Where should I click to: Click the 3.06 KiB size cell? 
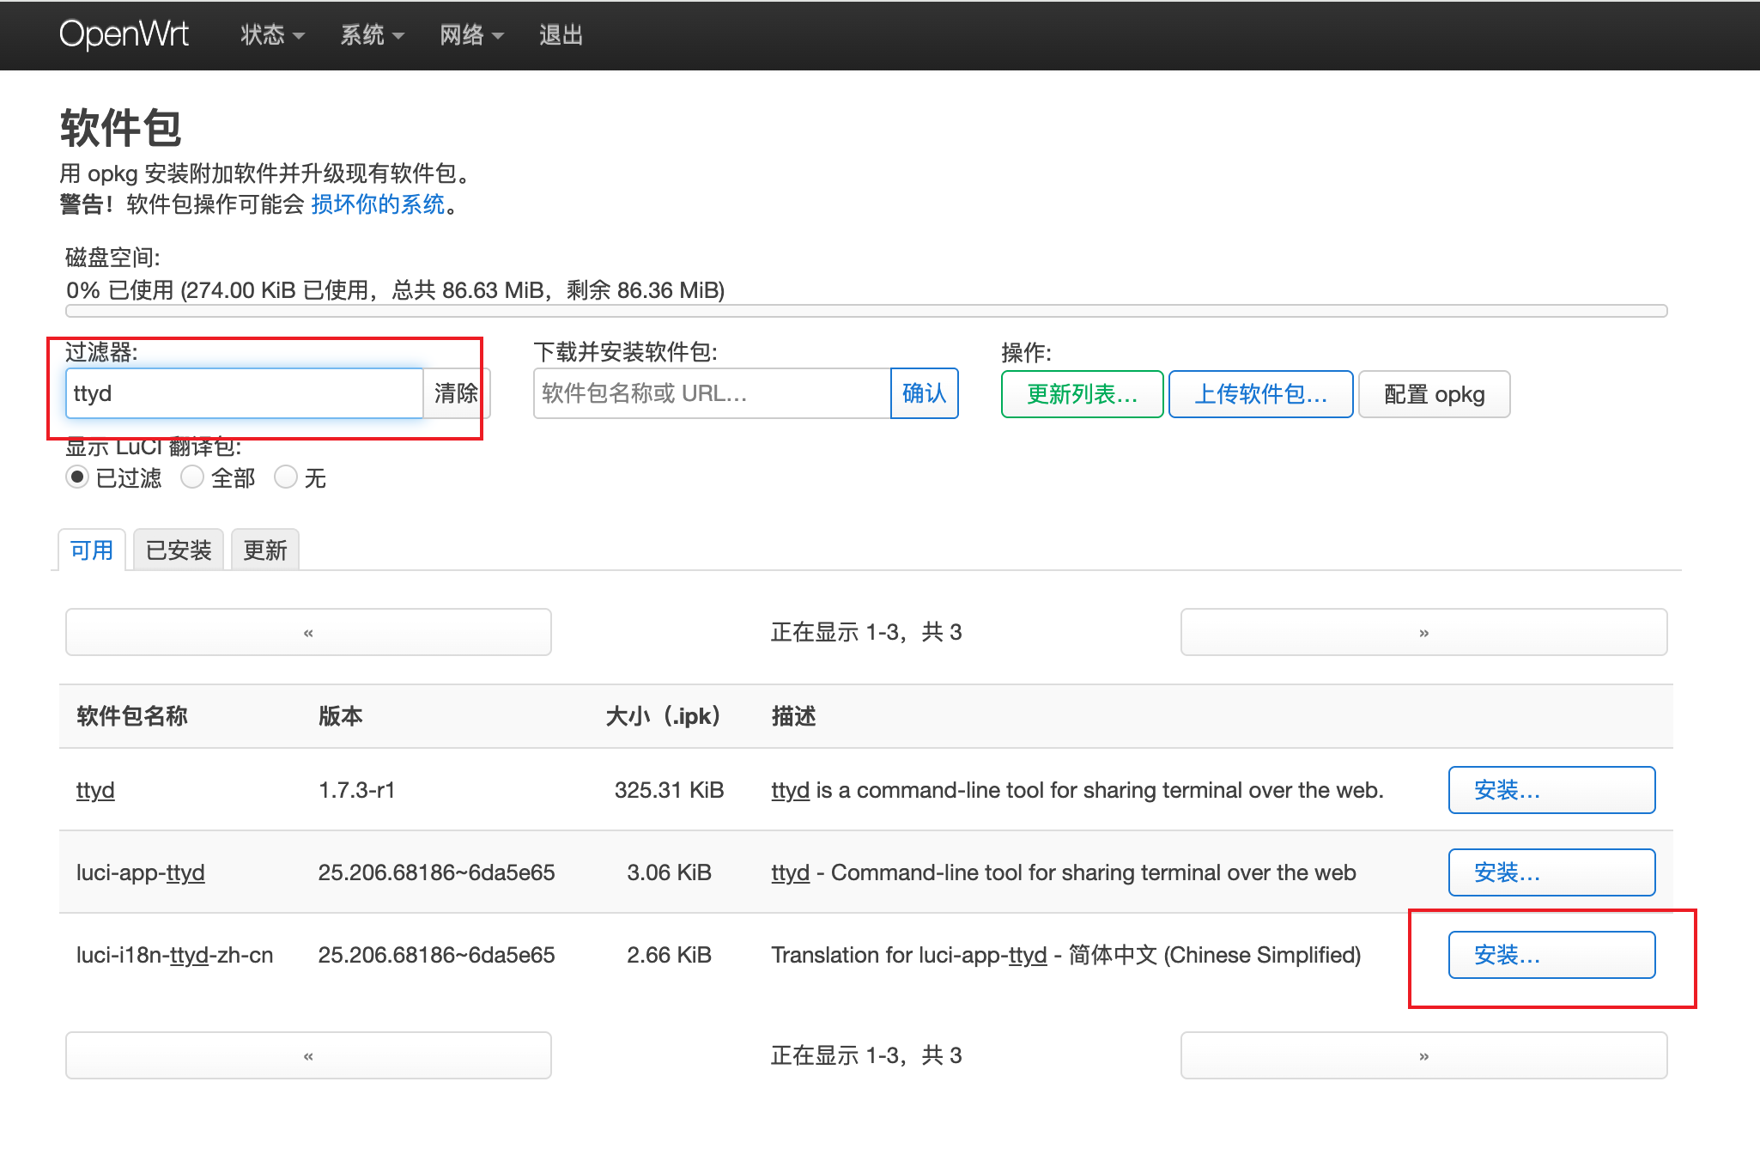coord(669,872)
